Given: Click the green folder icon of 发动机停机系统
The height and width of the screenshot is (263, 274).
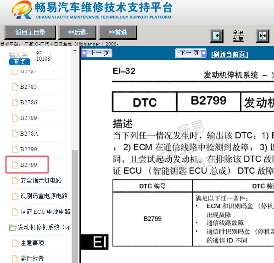Looking at the screenshot, I should click(x=12, y=228).
